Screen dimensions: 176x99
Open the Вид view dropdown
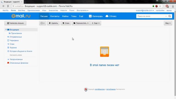click(x=168, y=23)
